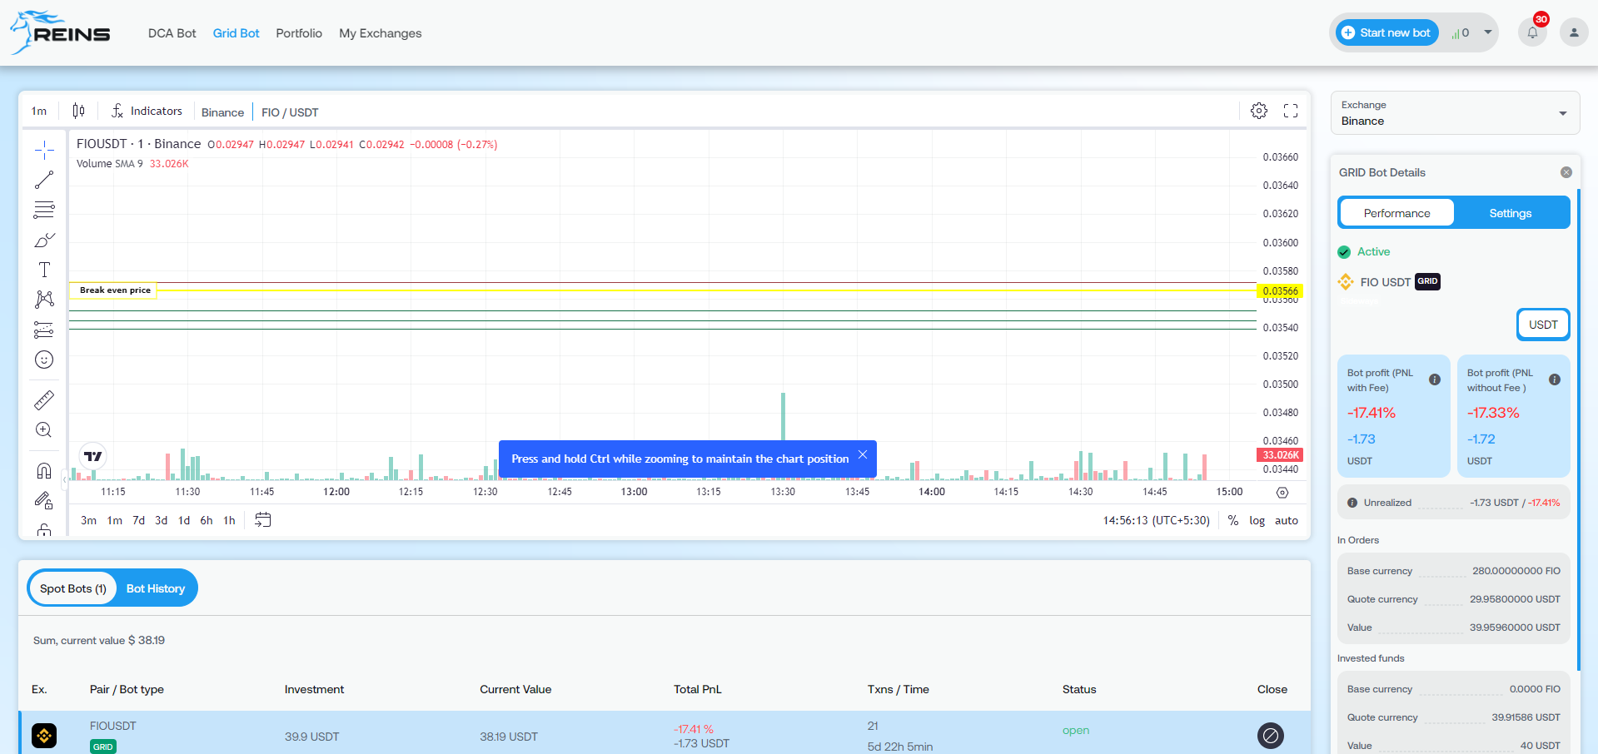Toggle percent scale on chart
This screenshot has width=1598, height=754.
tap(1232, 520)
